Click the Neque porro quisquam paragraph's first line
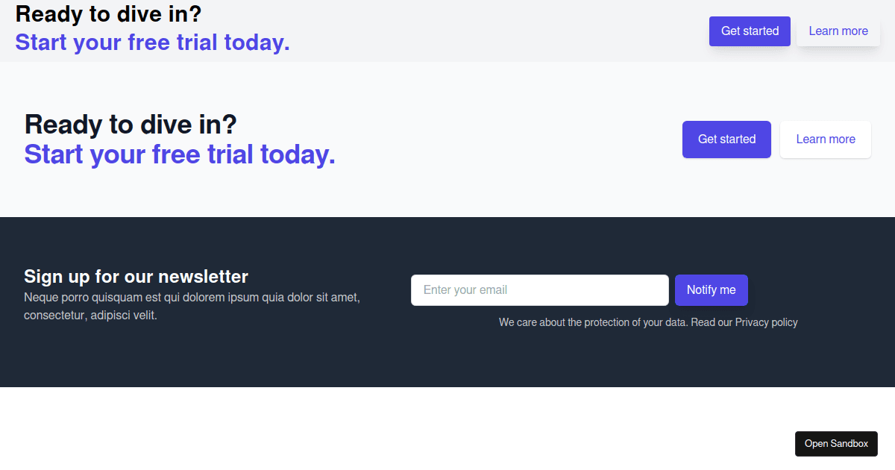The height and width of the screenshot is (470, 895). tap(192, 298)
